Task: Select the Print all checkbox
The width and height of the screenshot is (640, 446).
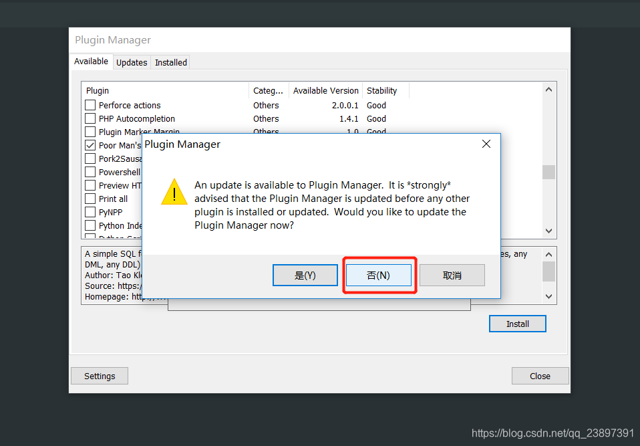Action: tap(90, 199)
